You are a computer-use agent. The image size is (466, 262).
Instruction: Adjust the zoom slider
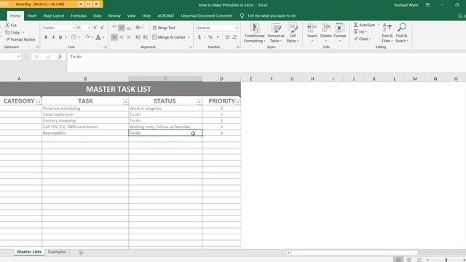[x=446, y=260]
